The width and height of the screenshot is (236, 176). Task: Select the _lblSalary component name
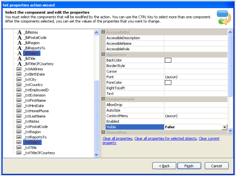(x=32, y=53)
